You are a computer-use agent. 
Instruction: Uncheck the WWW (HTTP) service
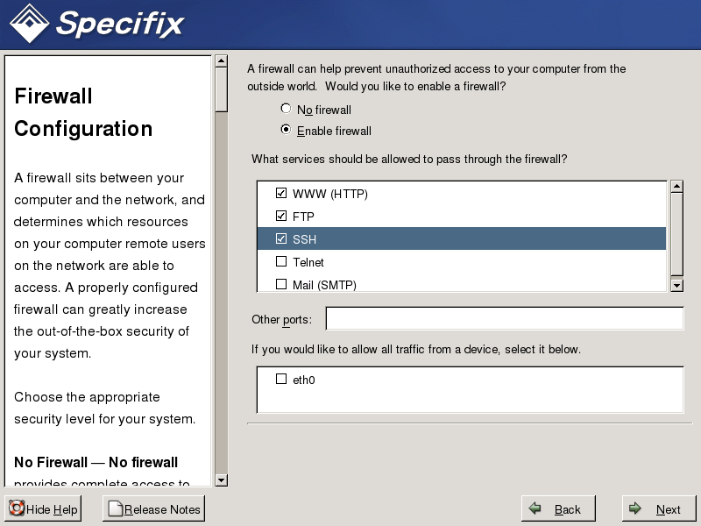tap(281, 193)
